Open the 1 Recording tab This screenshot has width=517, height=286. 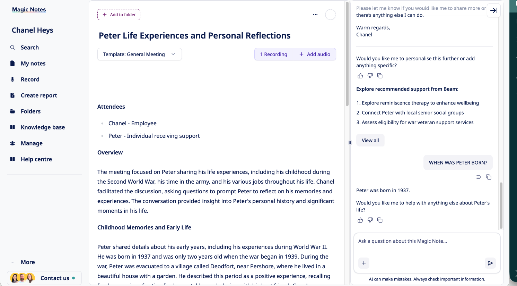click(274, 54)
